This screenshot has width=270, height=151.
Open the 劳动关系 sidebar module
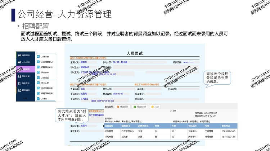(27, 76)
